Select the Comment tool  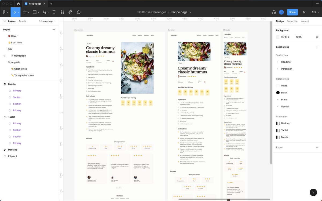(x=79, y=12)
